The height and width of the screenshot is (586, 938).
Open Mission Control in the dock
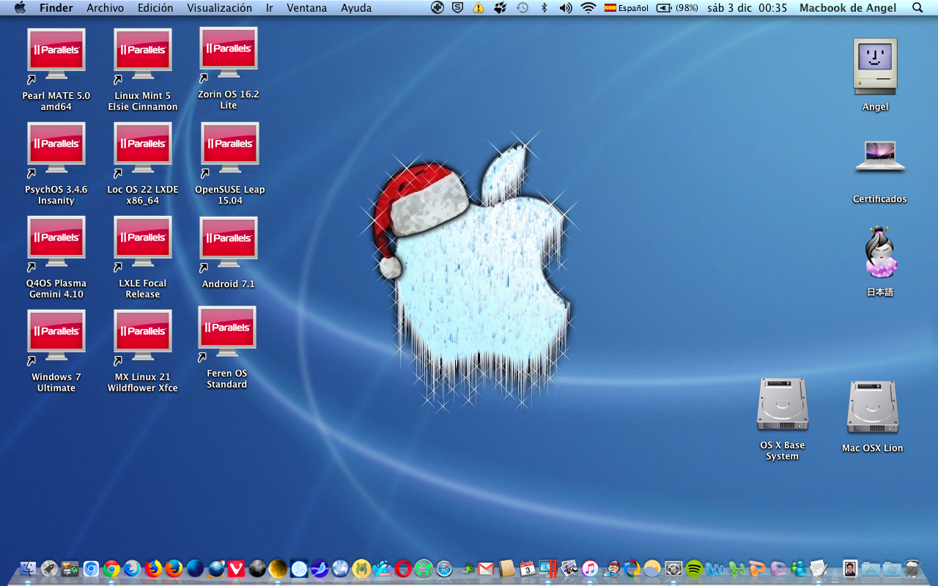(x=70, y=568)
